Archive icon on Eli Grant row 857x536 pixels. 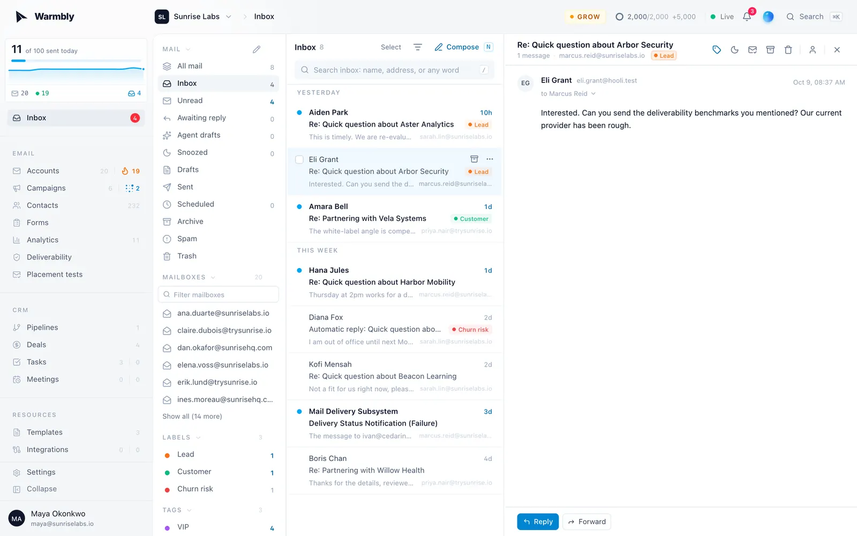coord(474,159)
